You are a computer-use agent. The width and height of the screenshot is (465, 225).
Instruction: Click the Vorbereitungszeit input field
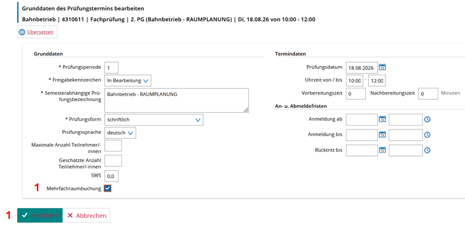tap(355, 93)
